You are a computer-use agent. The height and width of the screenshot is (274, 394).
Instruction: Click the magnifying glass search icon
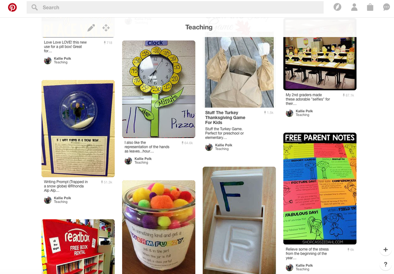(x=35, y=8)
